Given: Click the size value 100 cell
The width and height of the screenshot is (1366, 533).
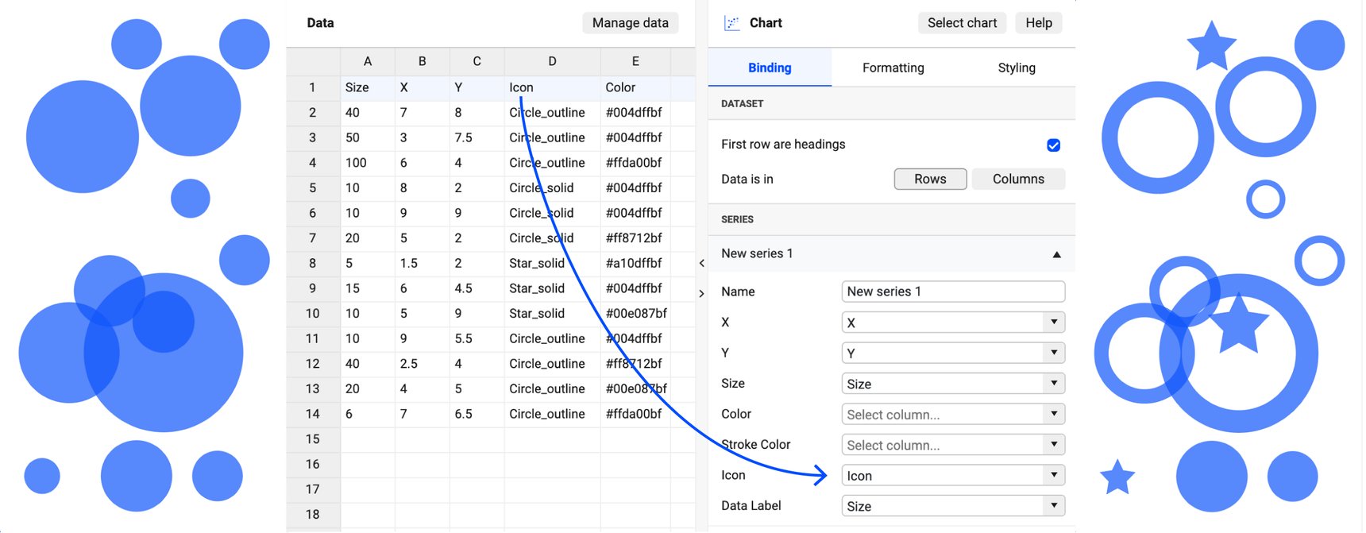Looking at the screenshot, I should click(367, 163).
